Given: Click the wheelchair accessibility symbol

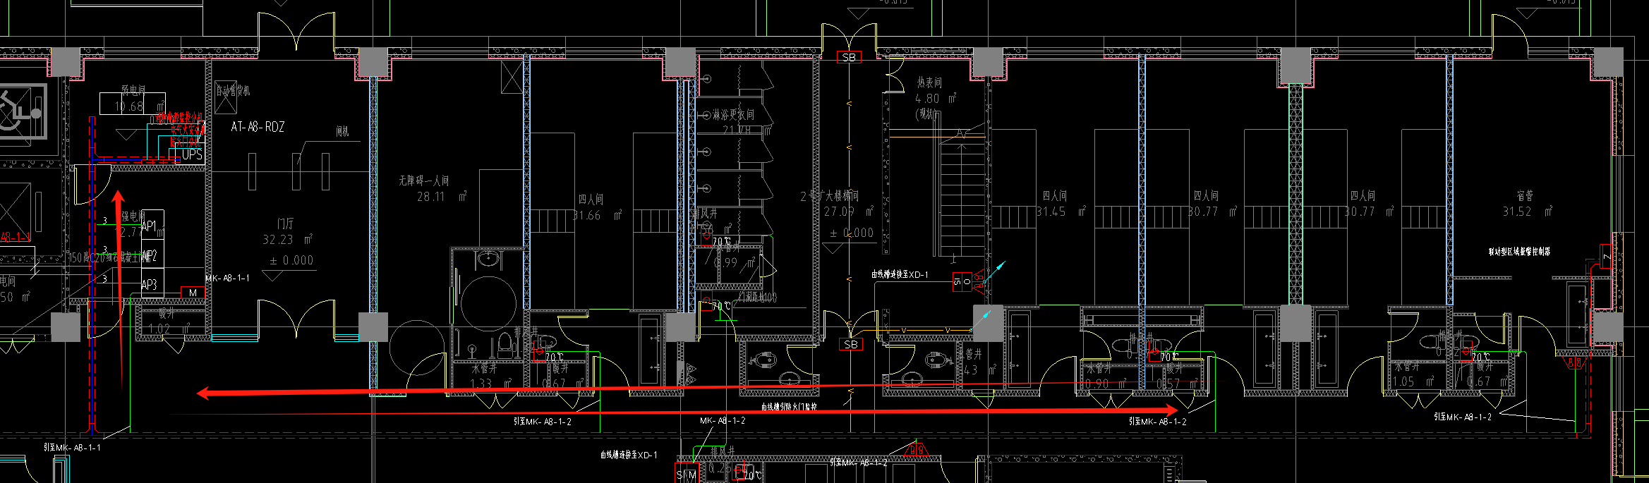Looking at the screenshot, I should 22,111.
